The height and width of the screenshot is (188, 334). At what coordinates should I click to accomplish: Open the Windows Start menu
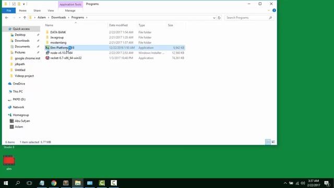(6, 183)
